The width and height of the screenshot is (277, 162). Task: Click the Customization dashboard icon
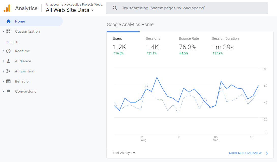coord(8,32)
